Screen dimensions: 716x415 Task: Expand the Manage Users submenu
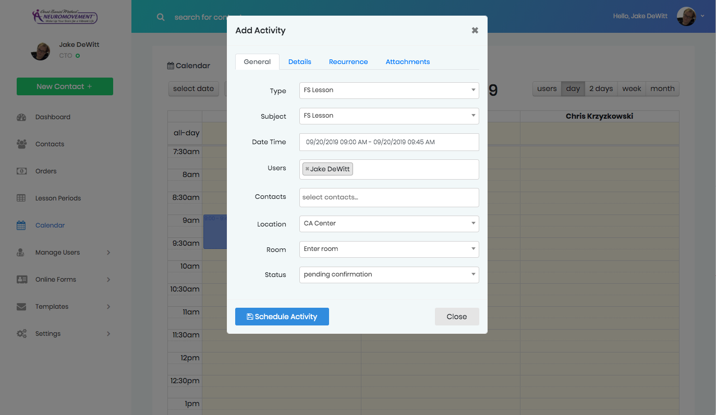coord(108,253)
